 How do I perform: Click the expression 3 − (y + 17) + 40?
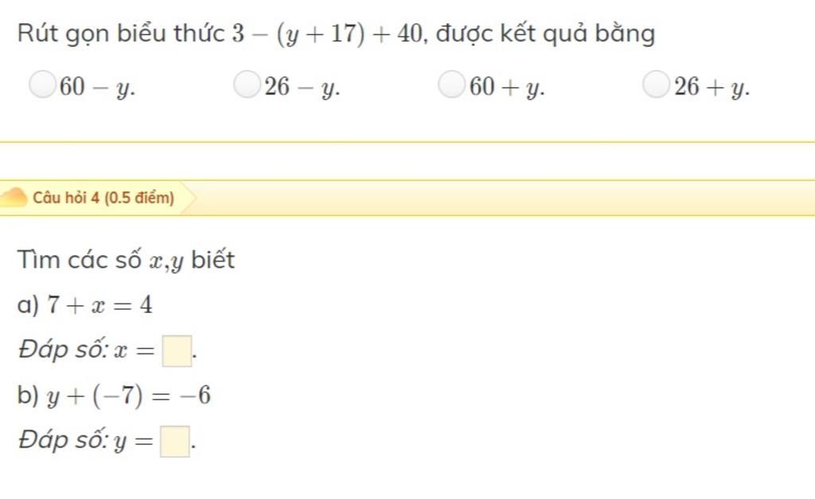pos(328,34)
